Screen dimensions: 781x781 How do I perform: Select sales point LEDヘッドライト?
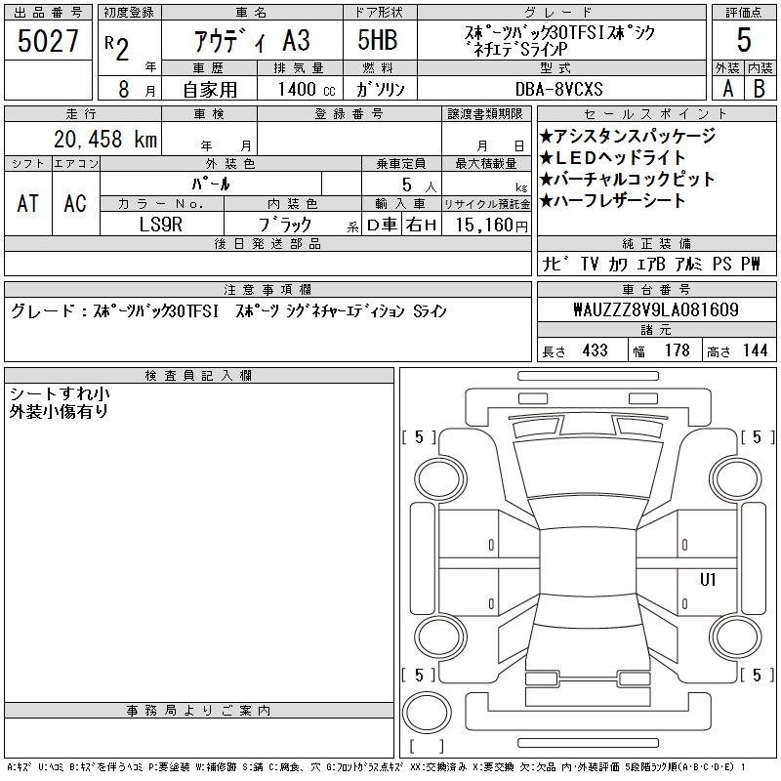click(612, 157)
